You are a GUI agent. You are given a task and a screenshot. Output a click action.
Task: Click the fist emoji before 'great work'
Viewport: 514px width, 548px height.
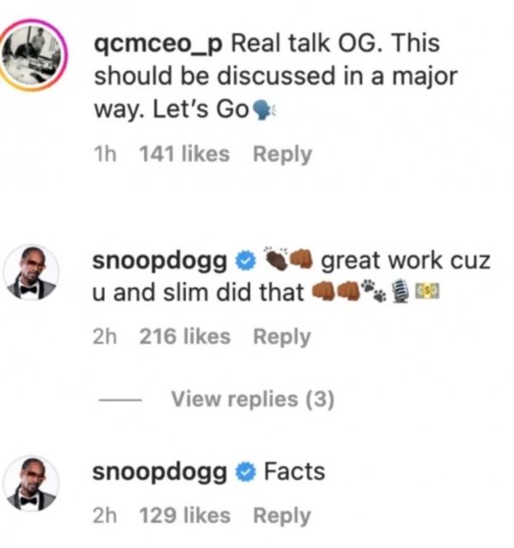pyautogui.click(x=302, y=259)
